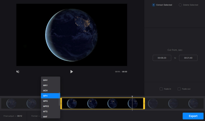This screenshot has width=205, height=121.
Task: Click the right yellow trim handle
Action: (x=144, y=103)
